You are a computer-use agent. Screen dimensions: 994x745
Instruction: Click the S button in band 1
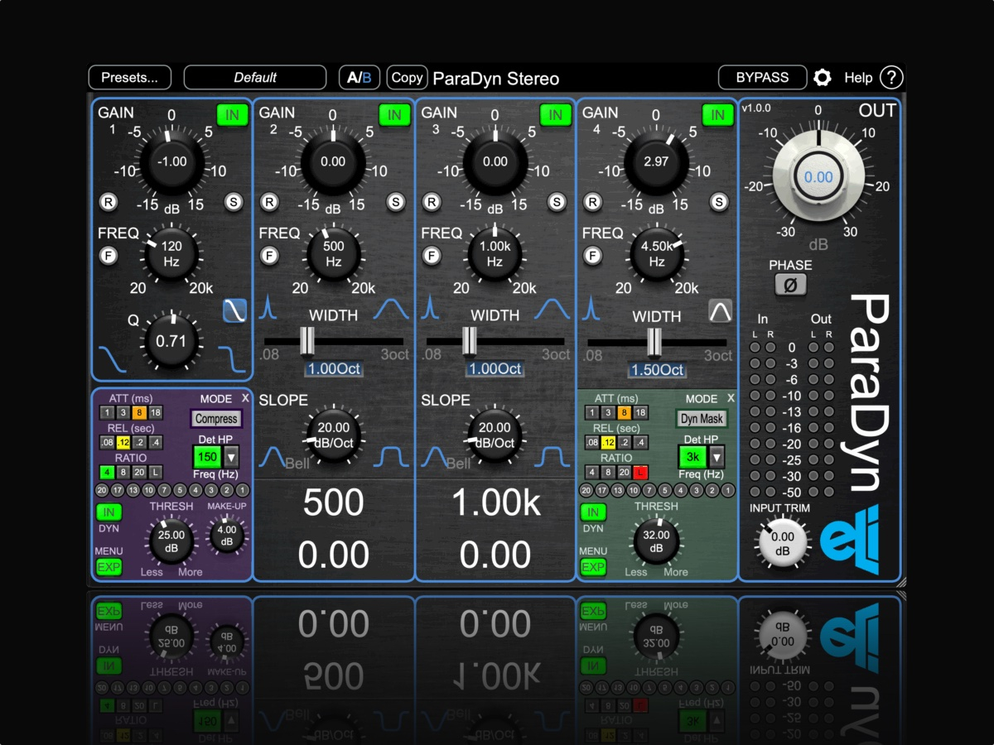234,201
